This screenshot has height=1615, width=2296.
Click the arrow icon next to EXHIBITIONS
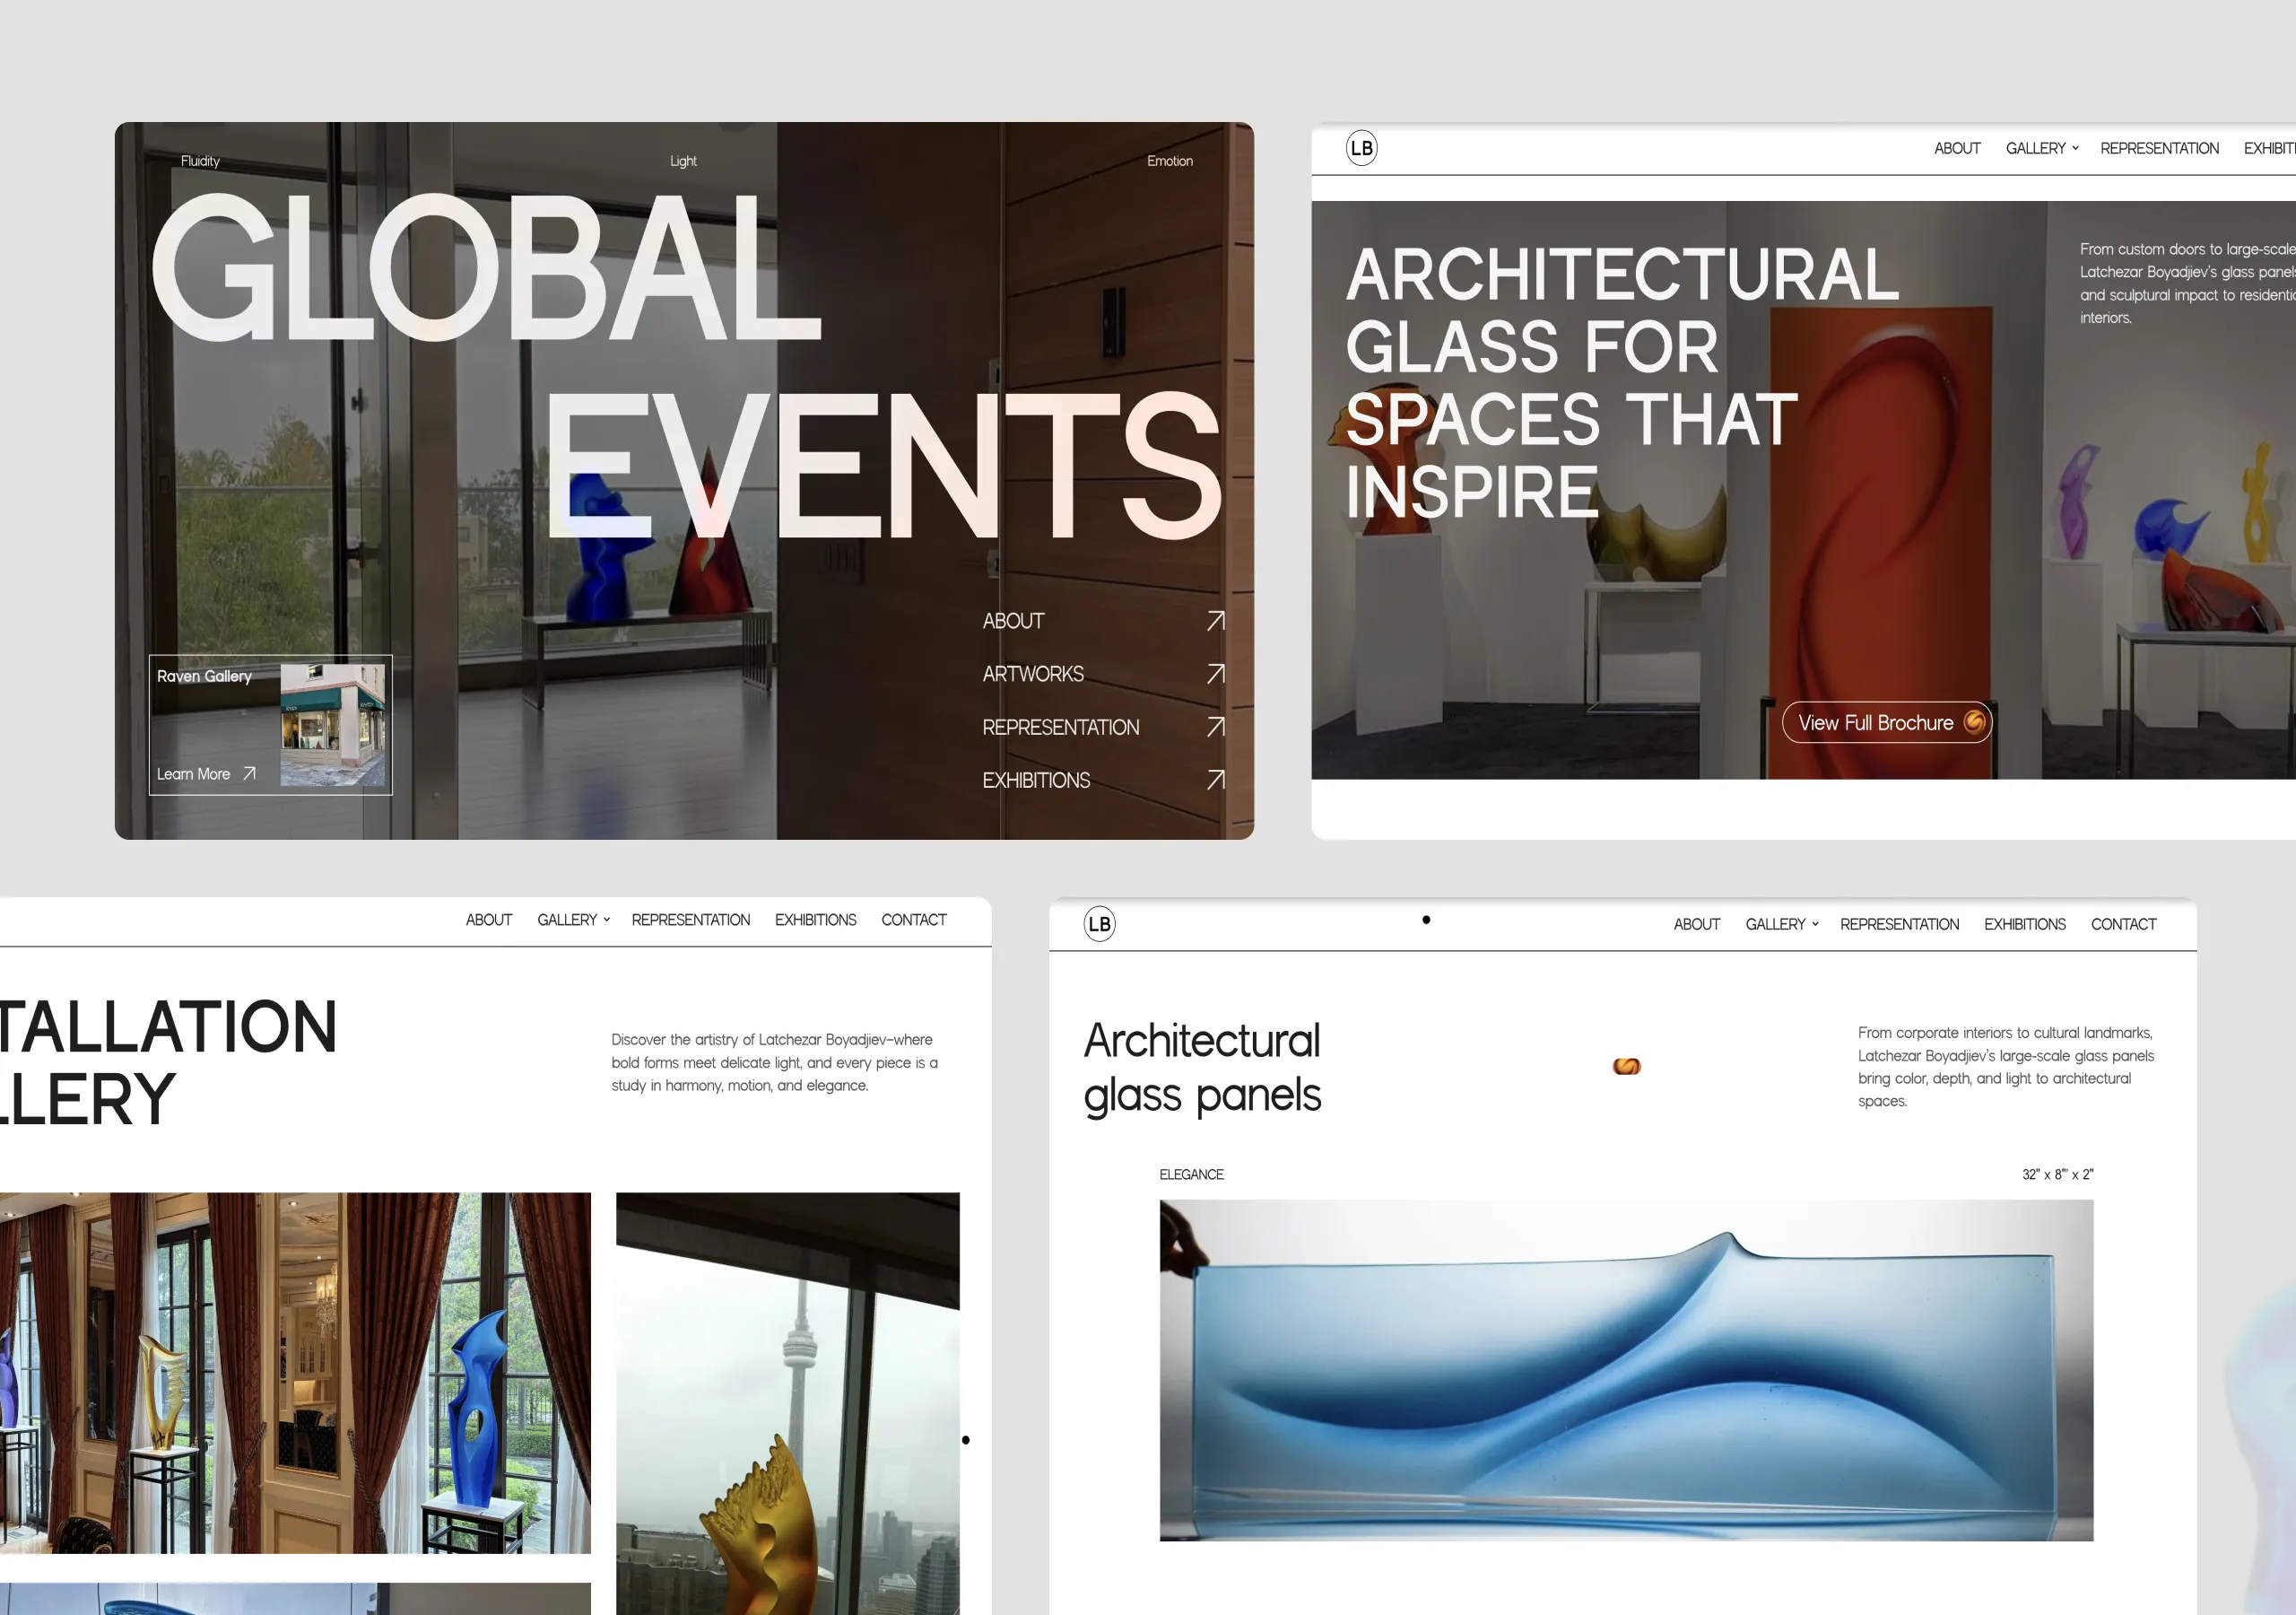coord(1216,781)
